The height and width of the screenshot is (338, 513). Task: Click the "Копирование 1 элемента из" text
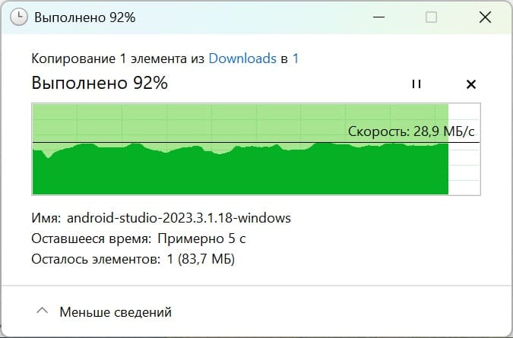(x=118, y=58)
